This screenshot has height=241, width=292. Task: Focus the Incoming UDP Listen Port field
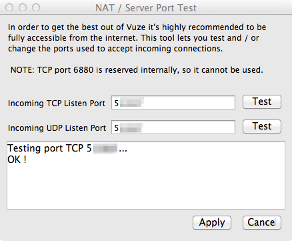coord(173,128)
